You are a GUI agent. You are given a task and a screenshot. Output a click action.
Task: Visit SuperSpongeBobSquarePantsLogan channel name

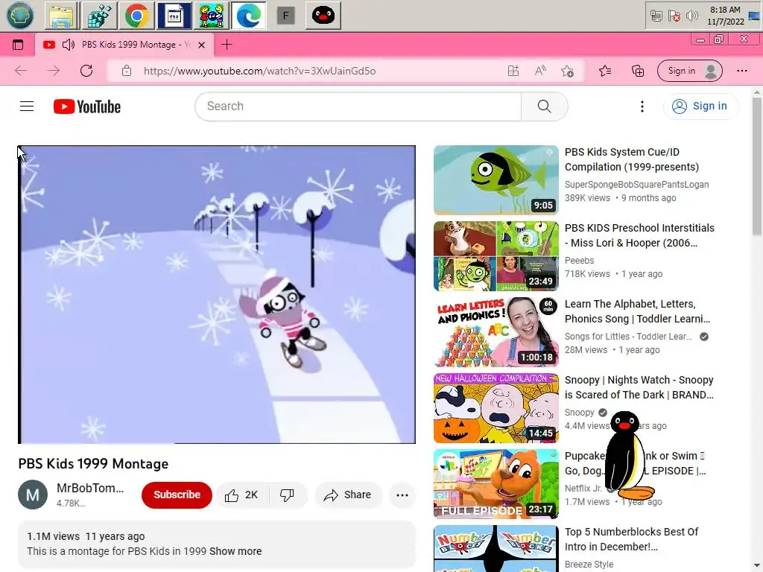click(636, 185)
